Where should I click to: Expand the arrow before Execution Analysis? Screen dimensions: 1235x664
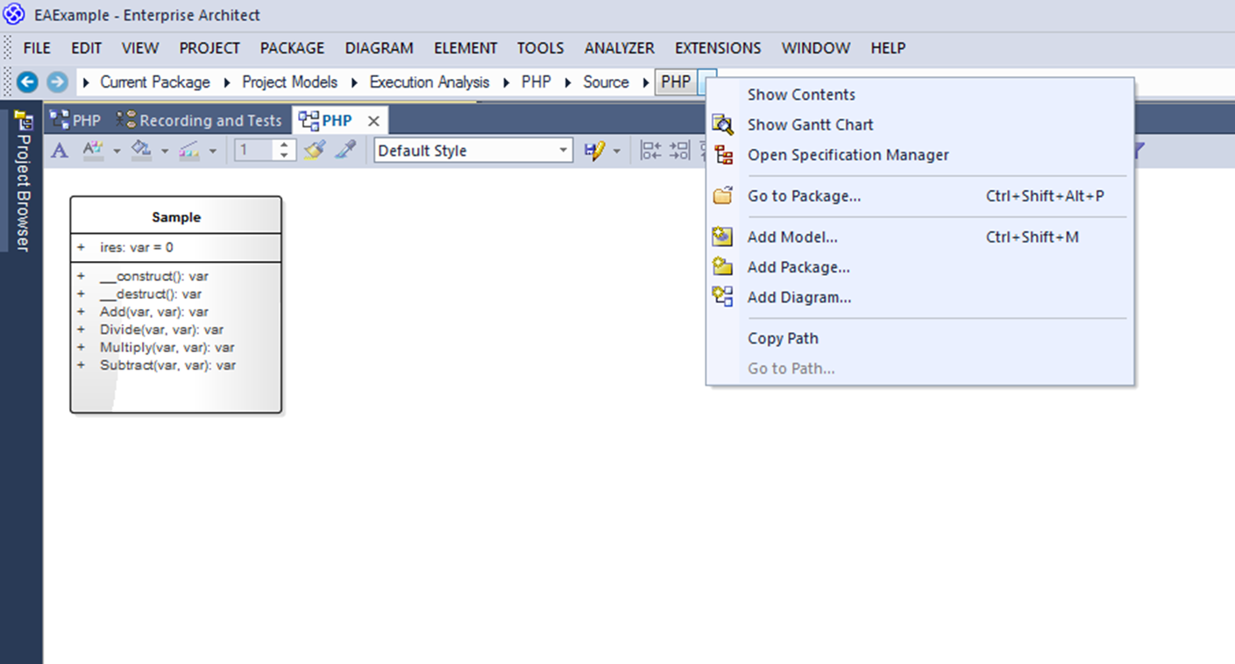coord(355,82)
